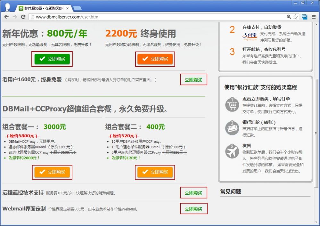Click the browser forward arrow

tap(15, 17)
